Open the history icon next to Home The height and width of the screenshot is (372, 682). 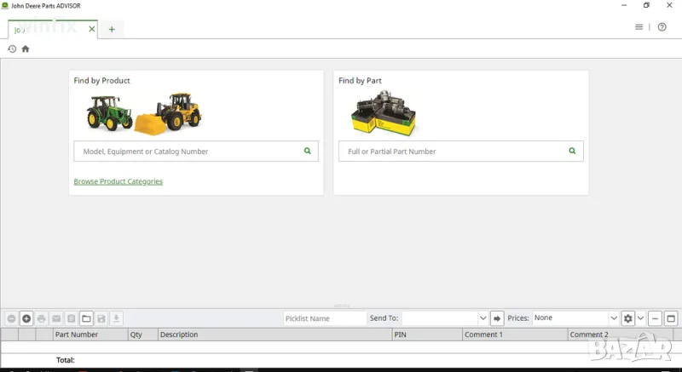(x=12, y=49)
